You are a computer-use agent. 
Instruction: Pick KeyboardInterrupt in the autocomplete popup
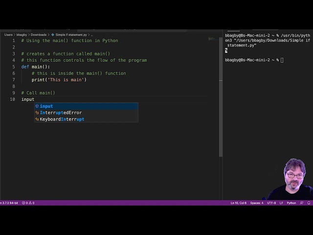[x=86, y=119]
